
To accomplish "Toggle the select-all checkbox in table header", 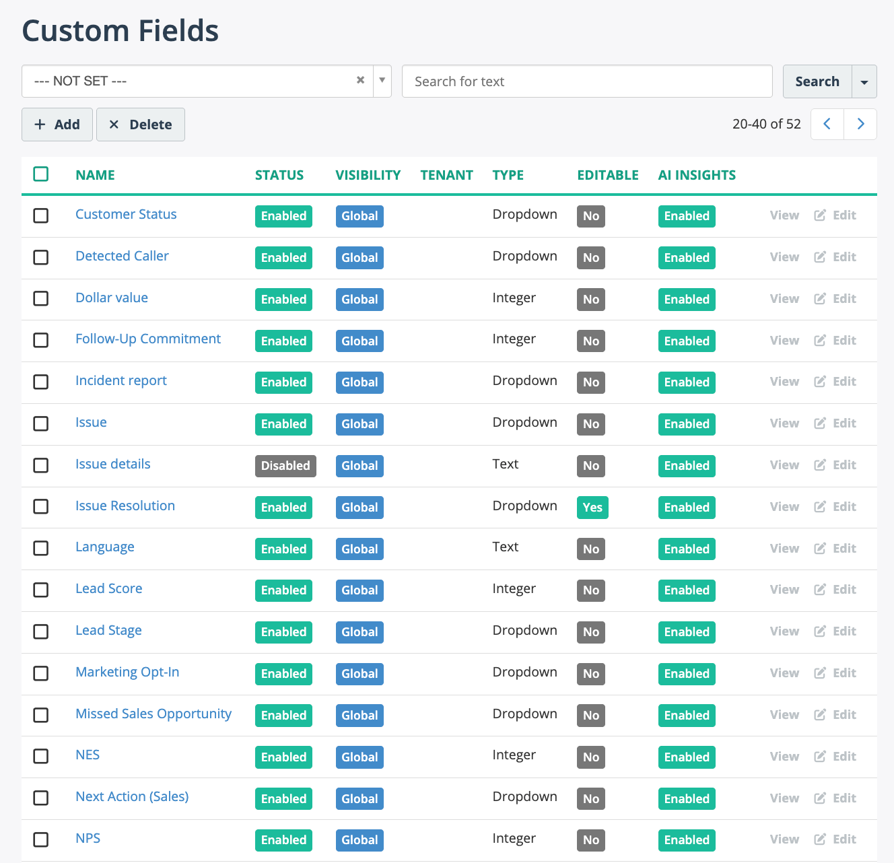I will click(41, 174).
